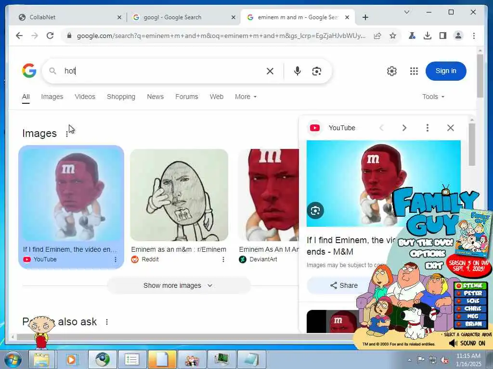Click the Google logo
493x369 pixels.
pos(29,71)
